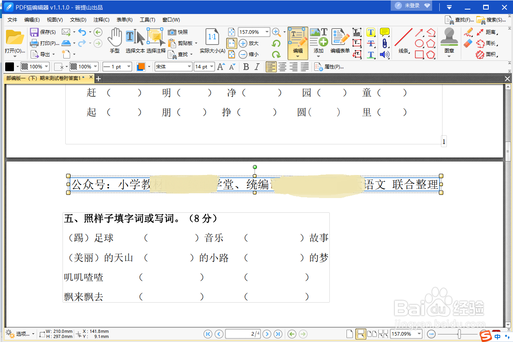This screenshot has width=513, height=342.
Task: Select the Hand (手型) tool
Action: tap(115, 41)
